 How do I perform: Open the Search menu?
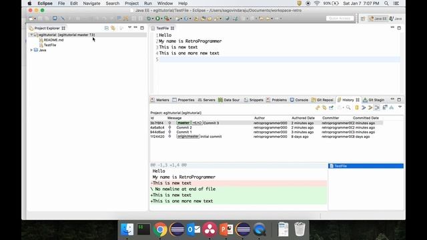point(113,3)
